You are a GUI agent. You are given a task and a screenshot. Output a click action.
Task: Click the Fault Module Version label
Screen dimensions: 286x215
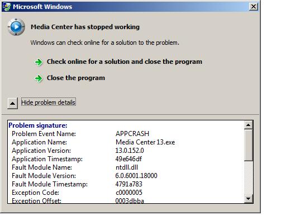pos(44,176)
